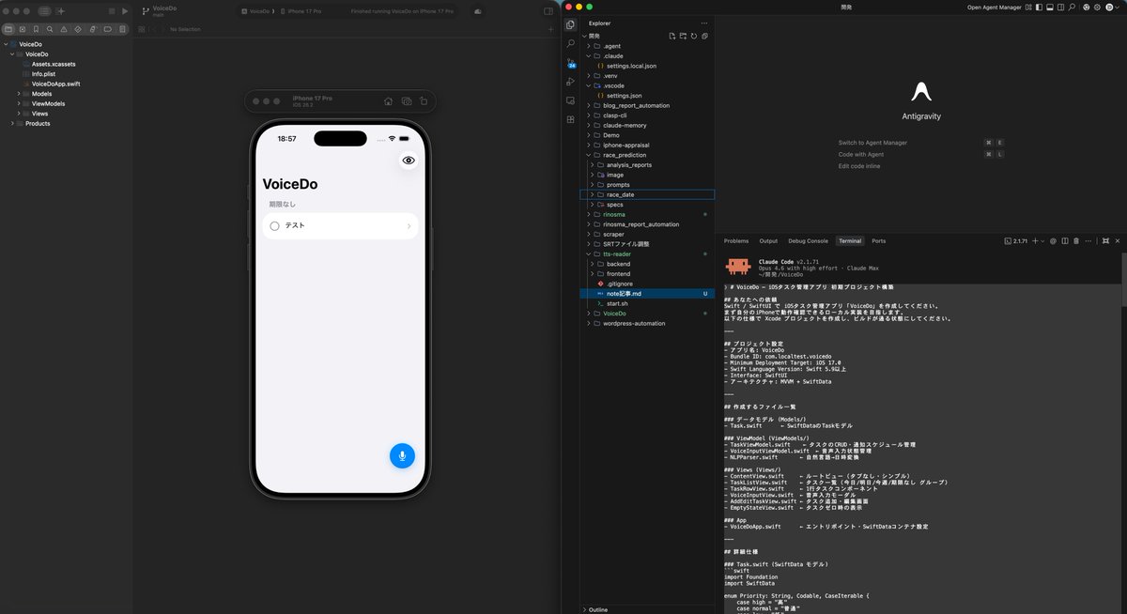The height and width of the screenshot is (614, 1127).
Task: Split the terminal panel
Action: [x=1065, y=241]
